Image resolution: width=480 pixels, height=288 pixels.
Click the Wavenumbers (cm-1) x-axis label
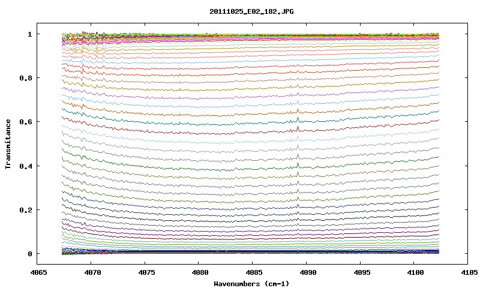pyautogui.click(x=251, y=284)
